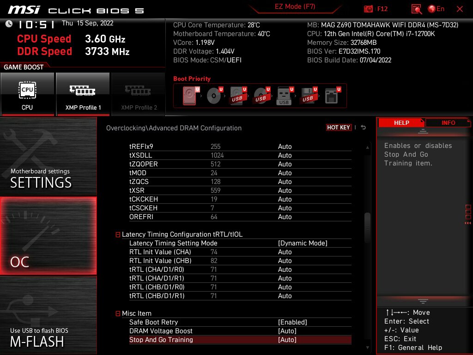Viewport: 473px width, 355px height.
Task: Click the Overclocking\Advanced DRAM Configuration breadcrumb
Action: [x=174, y=128]
